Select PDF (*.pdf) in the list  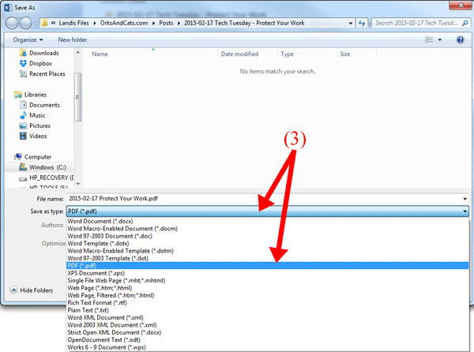(x=268, y=266)
